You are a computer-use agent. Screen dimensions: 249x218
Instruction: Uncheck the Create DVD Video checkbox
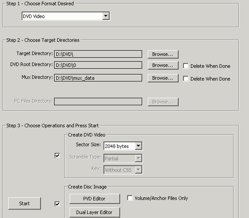point(57,155)
